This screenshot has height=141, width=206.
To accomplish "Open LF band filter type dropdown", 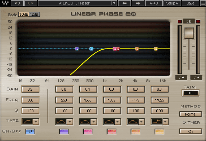I will click(x=36, y=122).
